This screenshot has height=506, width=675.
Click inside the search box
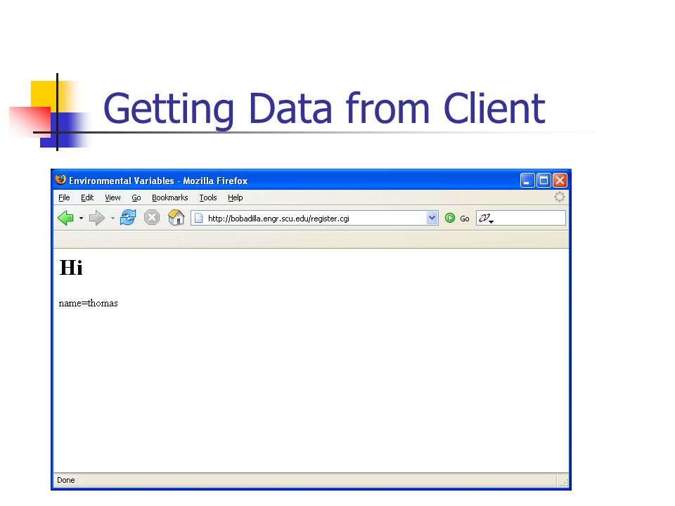click(x=521, y=218)
